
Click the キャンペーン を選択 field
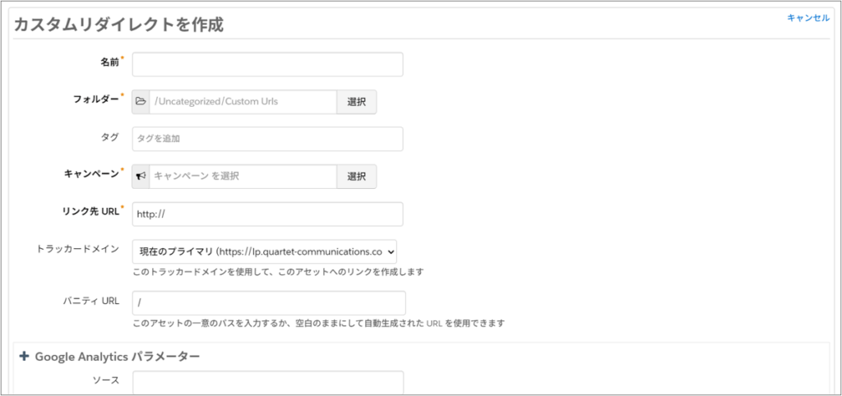pos(243,177)
